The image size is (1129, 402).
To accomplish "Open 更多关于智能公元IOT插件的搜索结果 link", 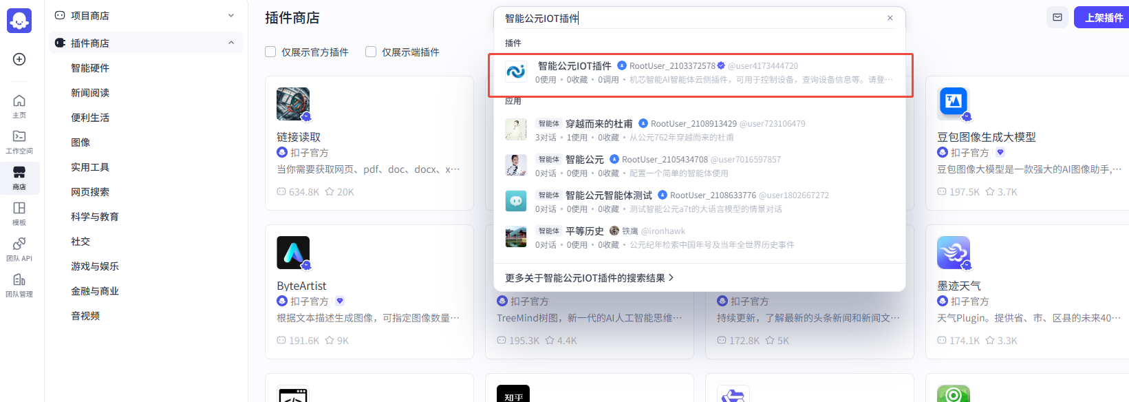I will (589, 278).
